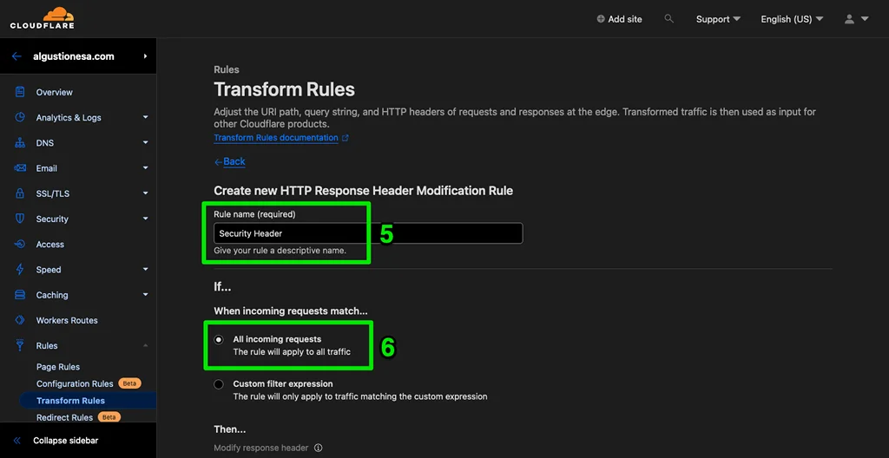The height and width of the screenshot is (458, 889).
Task: Click the Security shield icon
Action: (x=20, y=219)
